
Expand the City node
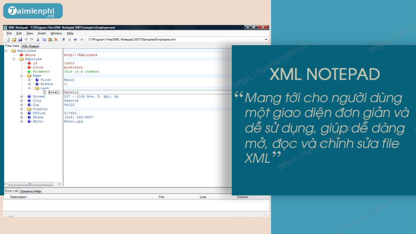21,101
